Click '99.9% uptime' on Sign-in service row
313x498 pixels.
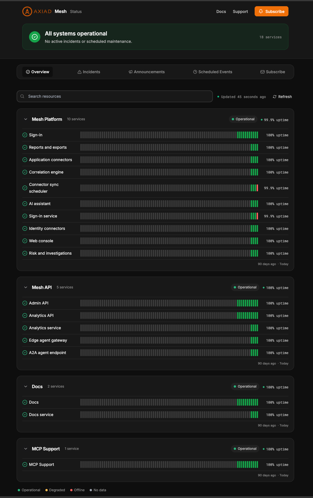276,216
